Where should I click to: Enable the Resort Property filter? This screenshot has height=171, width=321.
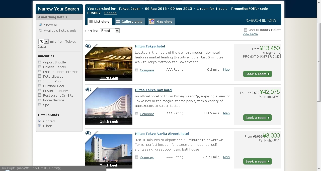[40, 90]
